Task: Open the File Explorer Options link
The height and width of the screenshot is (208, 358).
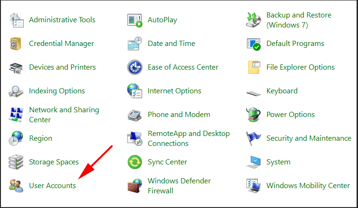Action: 301,67
